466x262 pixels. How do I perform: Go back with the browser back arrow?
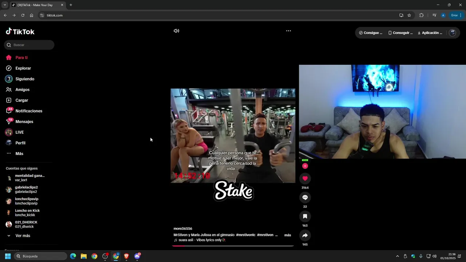[x=5, y=15]
